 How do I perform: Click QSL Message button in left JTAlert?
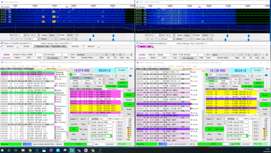tap(53, 58)
